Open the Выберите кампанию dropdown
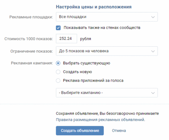The image size is (169, 140). [x=107, y=93]
